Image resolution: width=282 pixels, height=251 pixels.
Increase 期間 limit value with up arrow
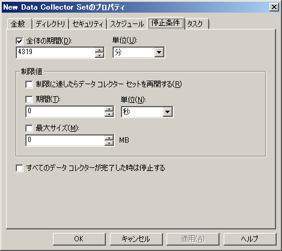click(109, 109)
